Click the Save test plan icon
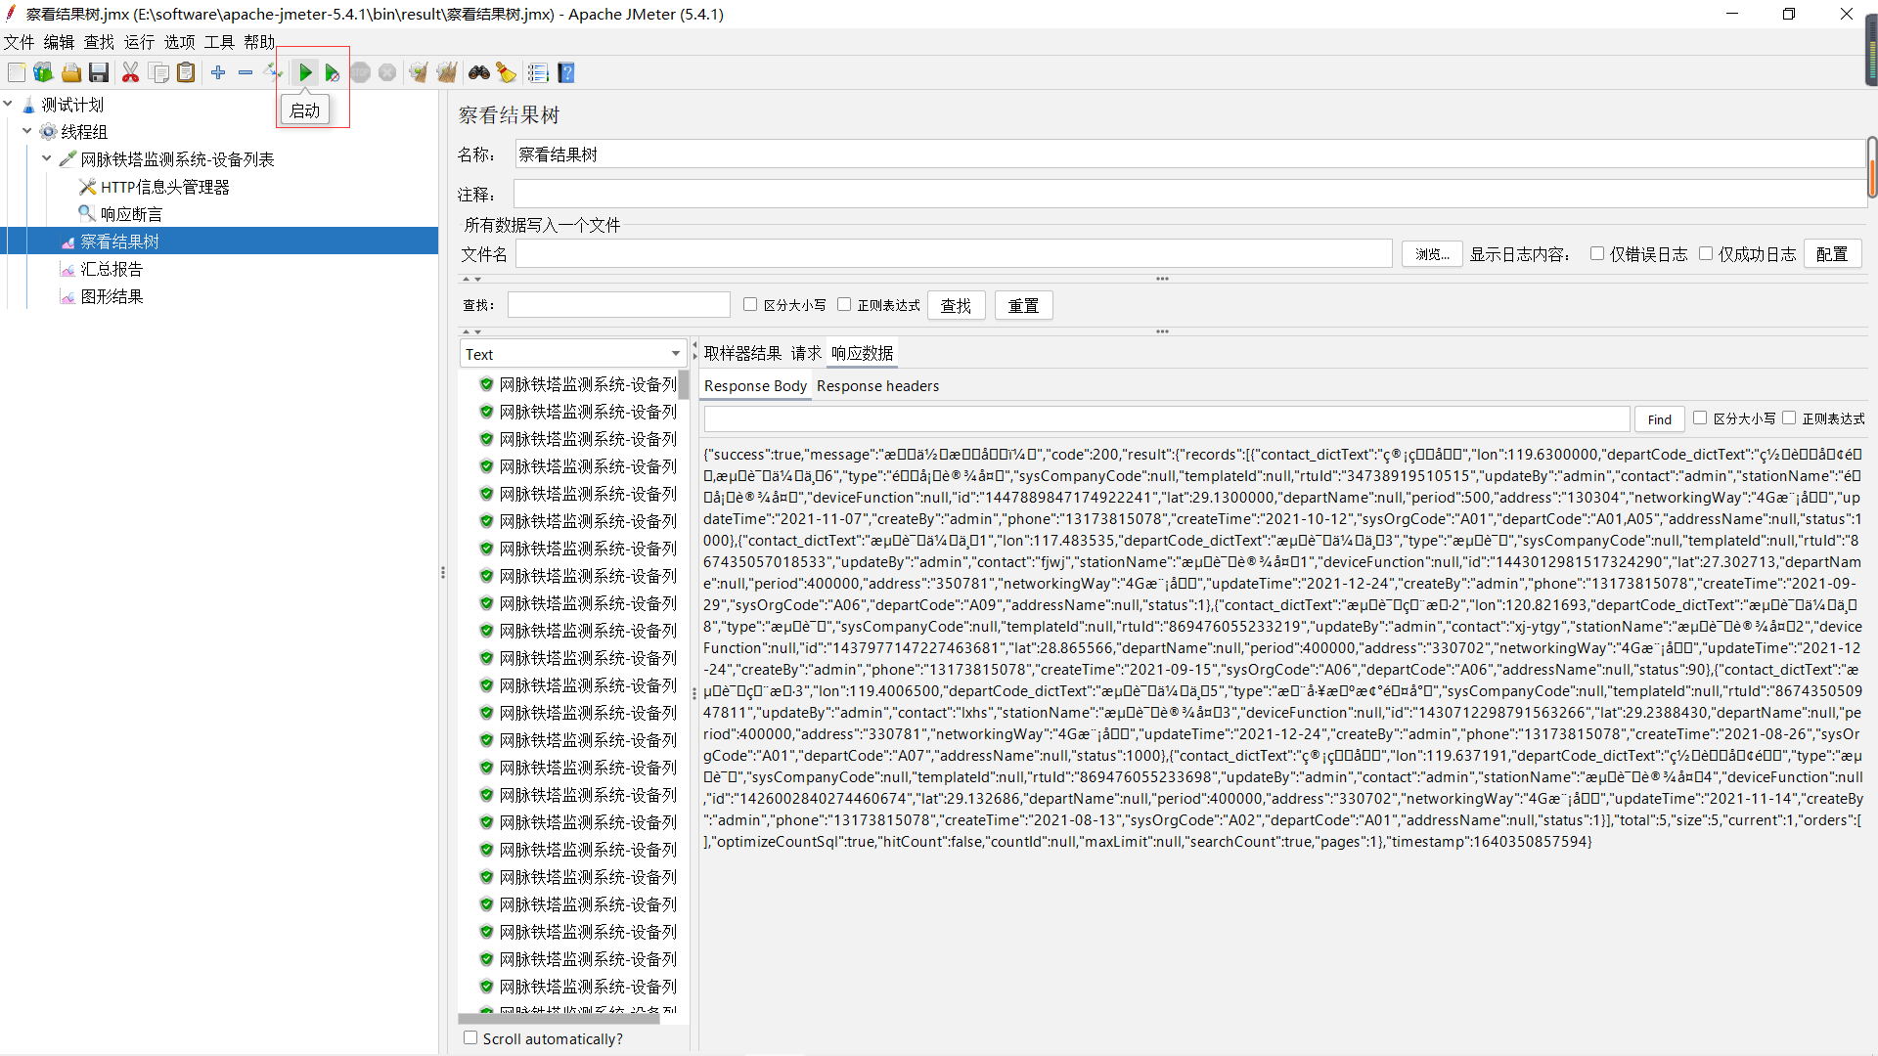Viewport: 1878px width, 1056px height. tap(100, 72)
